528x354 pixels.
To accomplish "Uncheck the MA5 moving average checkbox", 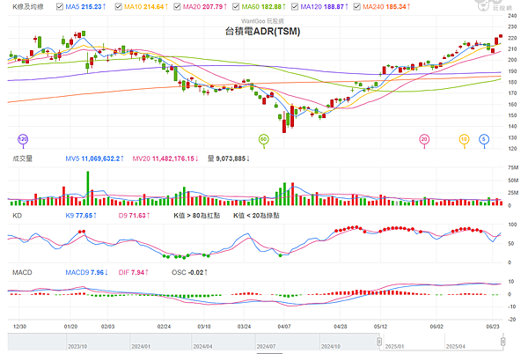I will coord(60,7).
